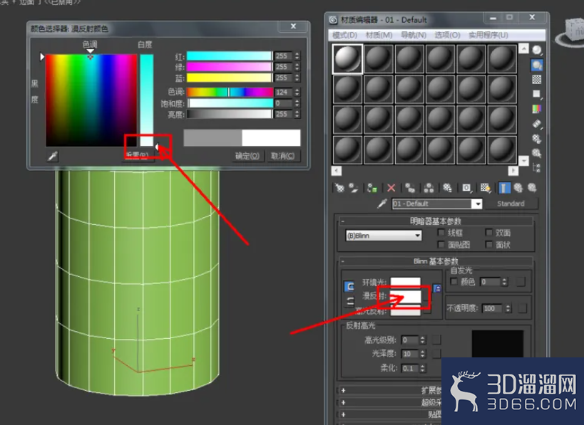Viewport: 584px width, 425px height.
Task: Open 材质(M) menu
Action: coord(379,35)
